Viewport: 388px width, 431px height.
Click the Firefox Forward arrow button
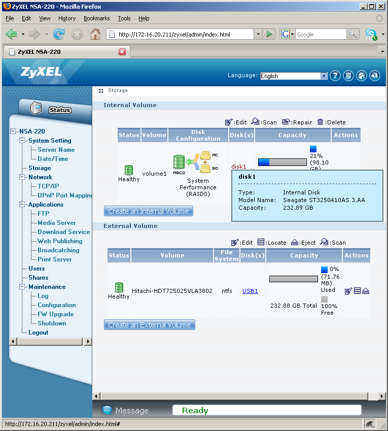(x=35, y=35)
